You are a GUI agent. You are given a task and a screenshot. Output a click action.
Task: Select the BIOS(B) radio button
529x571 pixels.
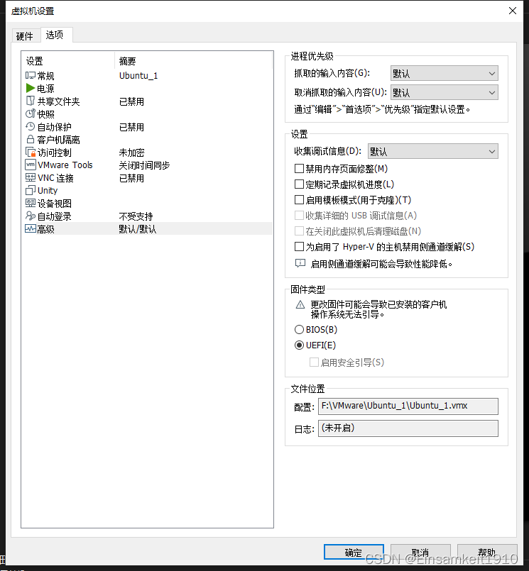pos(299,330)
